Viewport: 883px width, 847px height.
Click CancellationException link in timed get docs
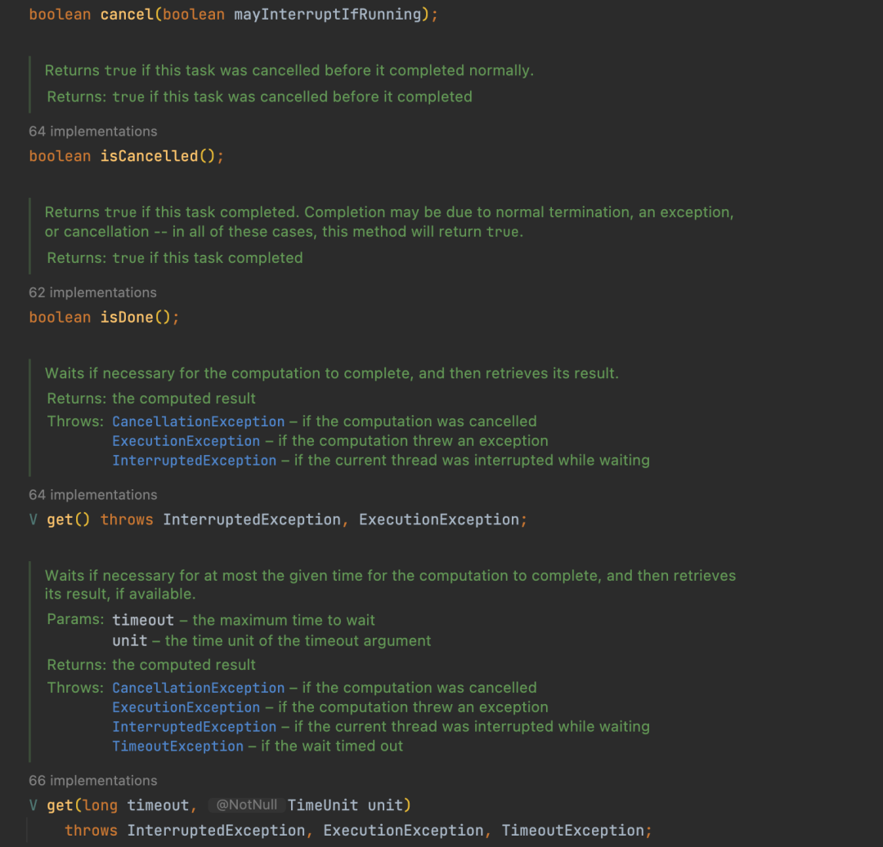click(198, 688)
